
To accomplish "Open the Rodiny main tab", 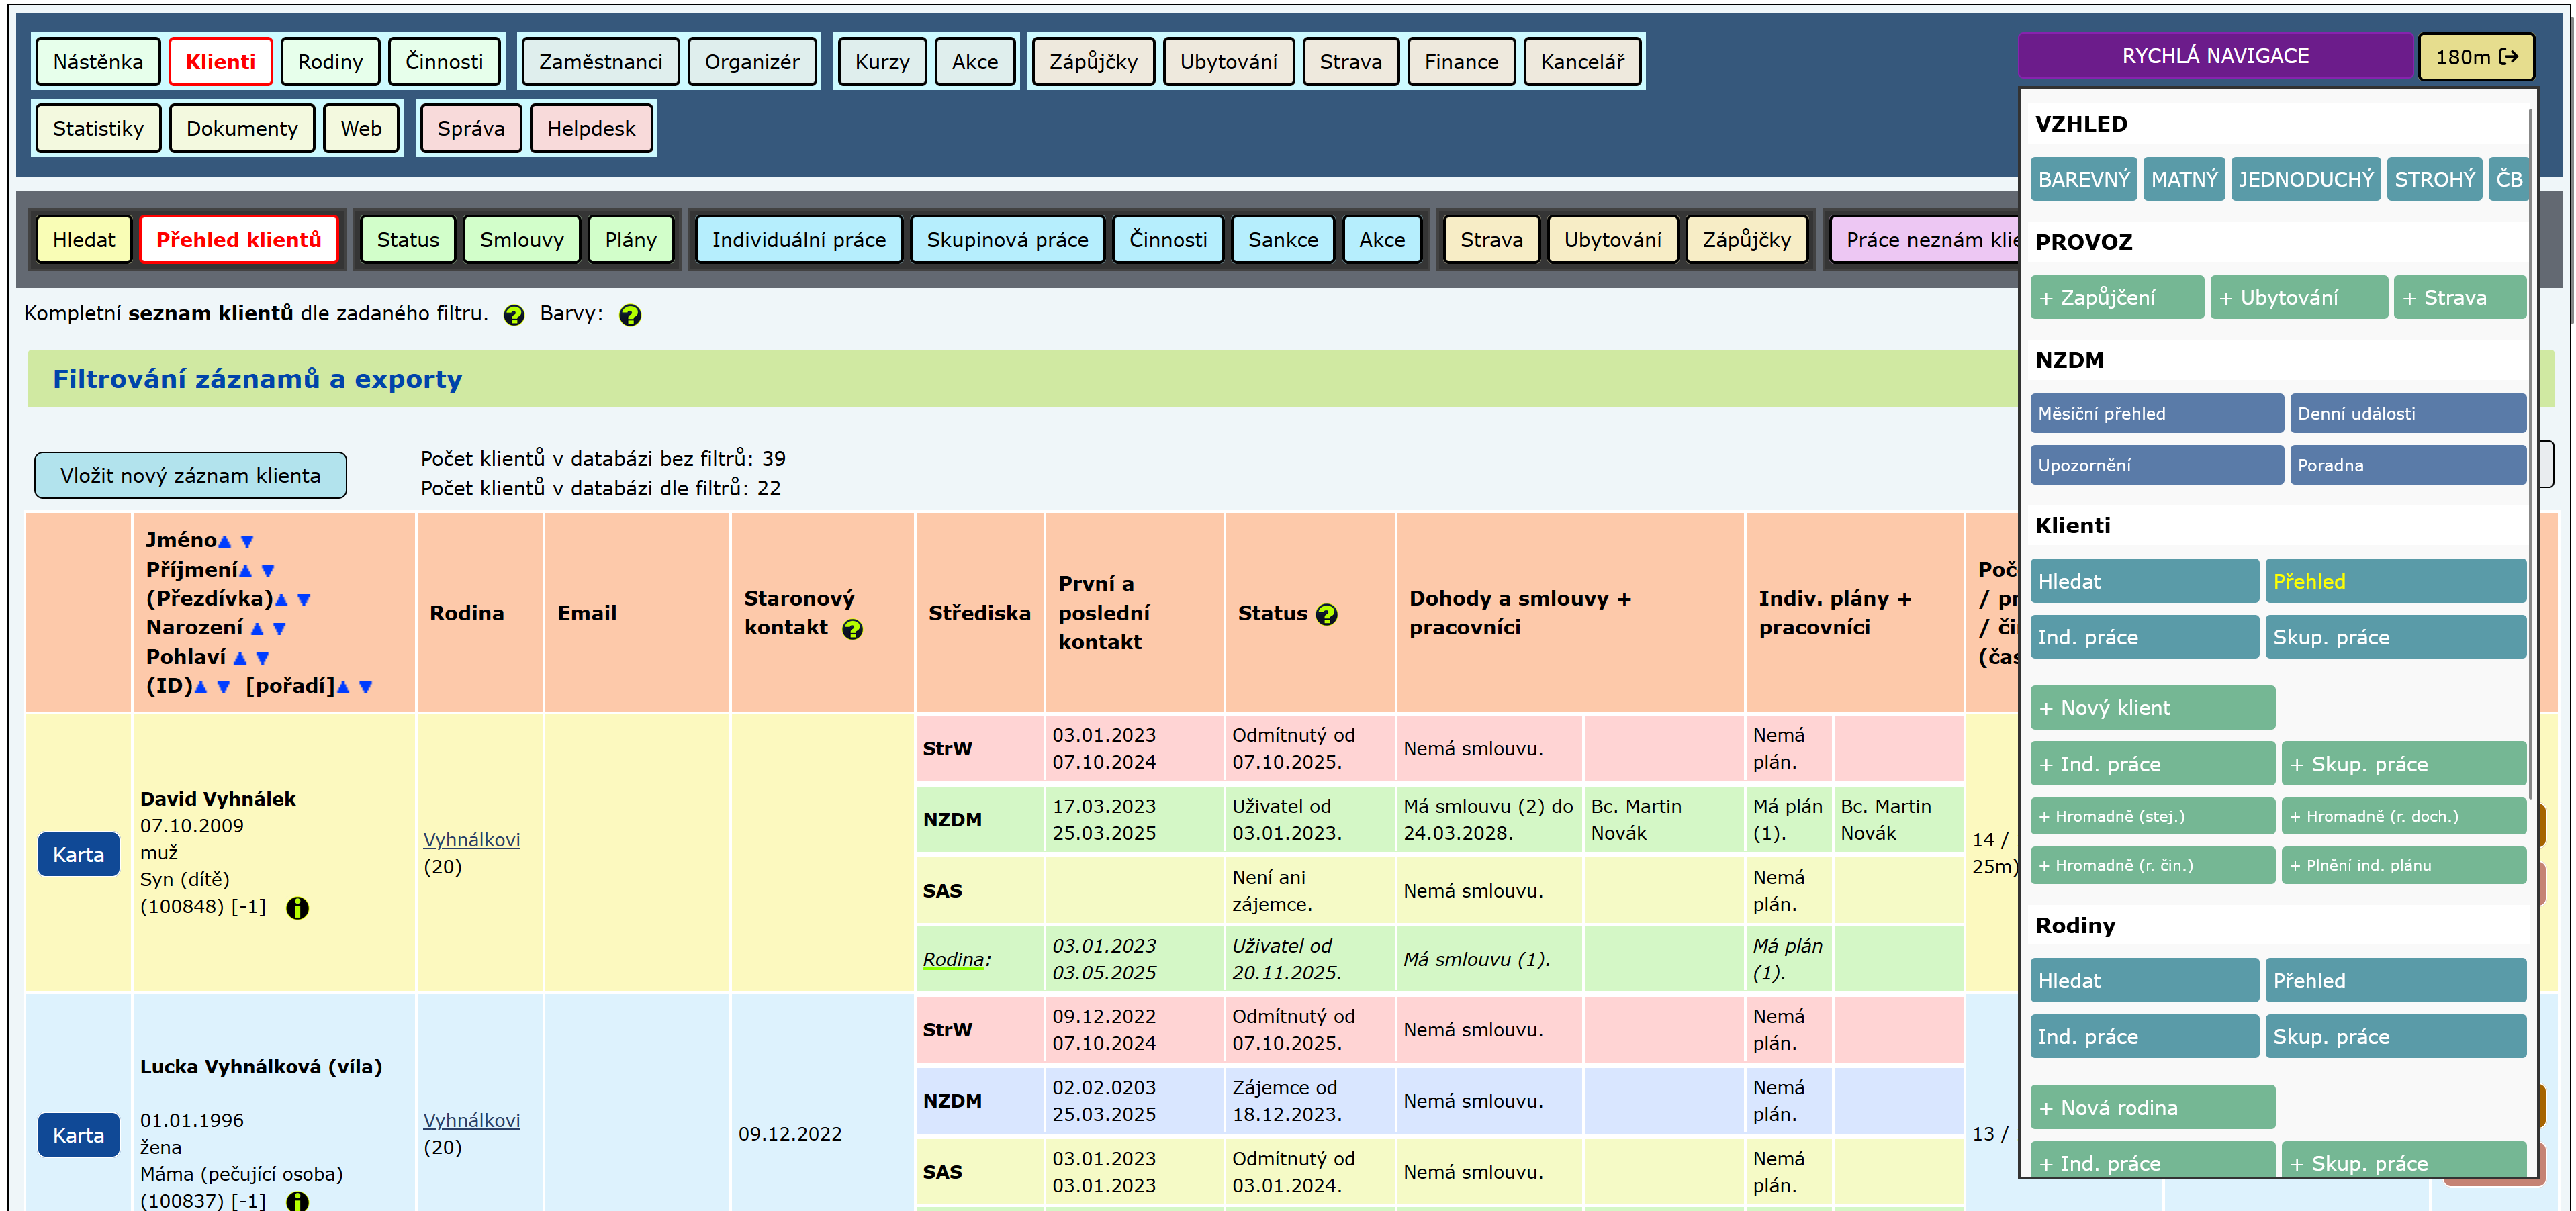I will point(330,62).
